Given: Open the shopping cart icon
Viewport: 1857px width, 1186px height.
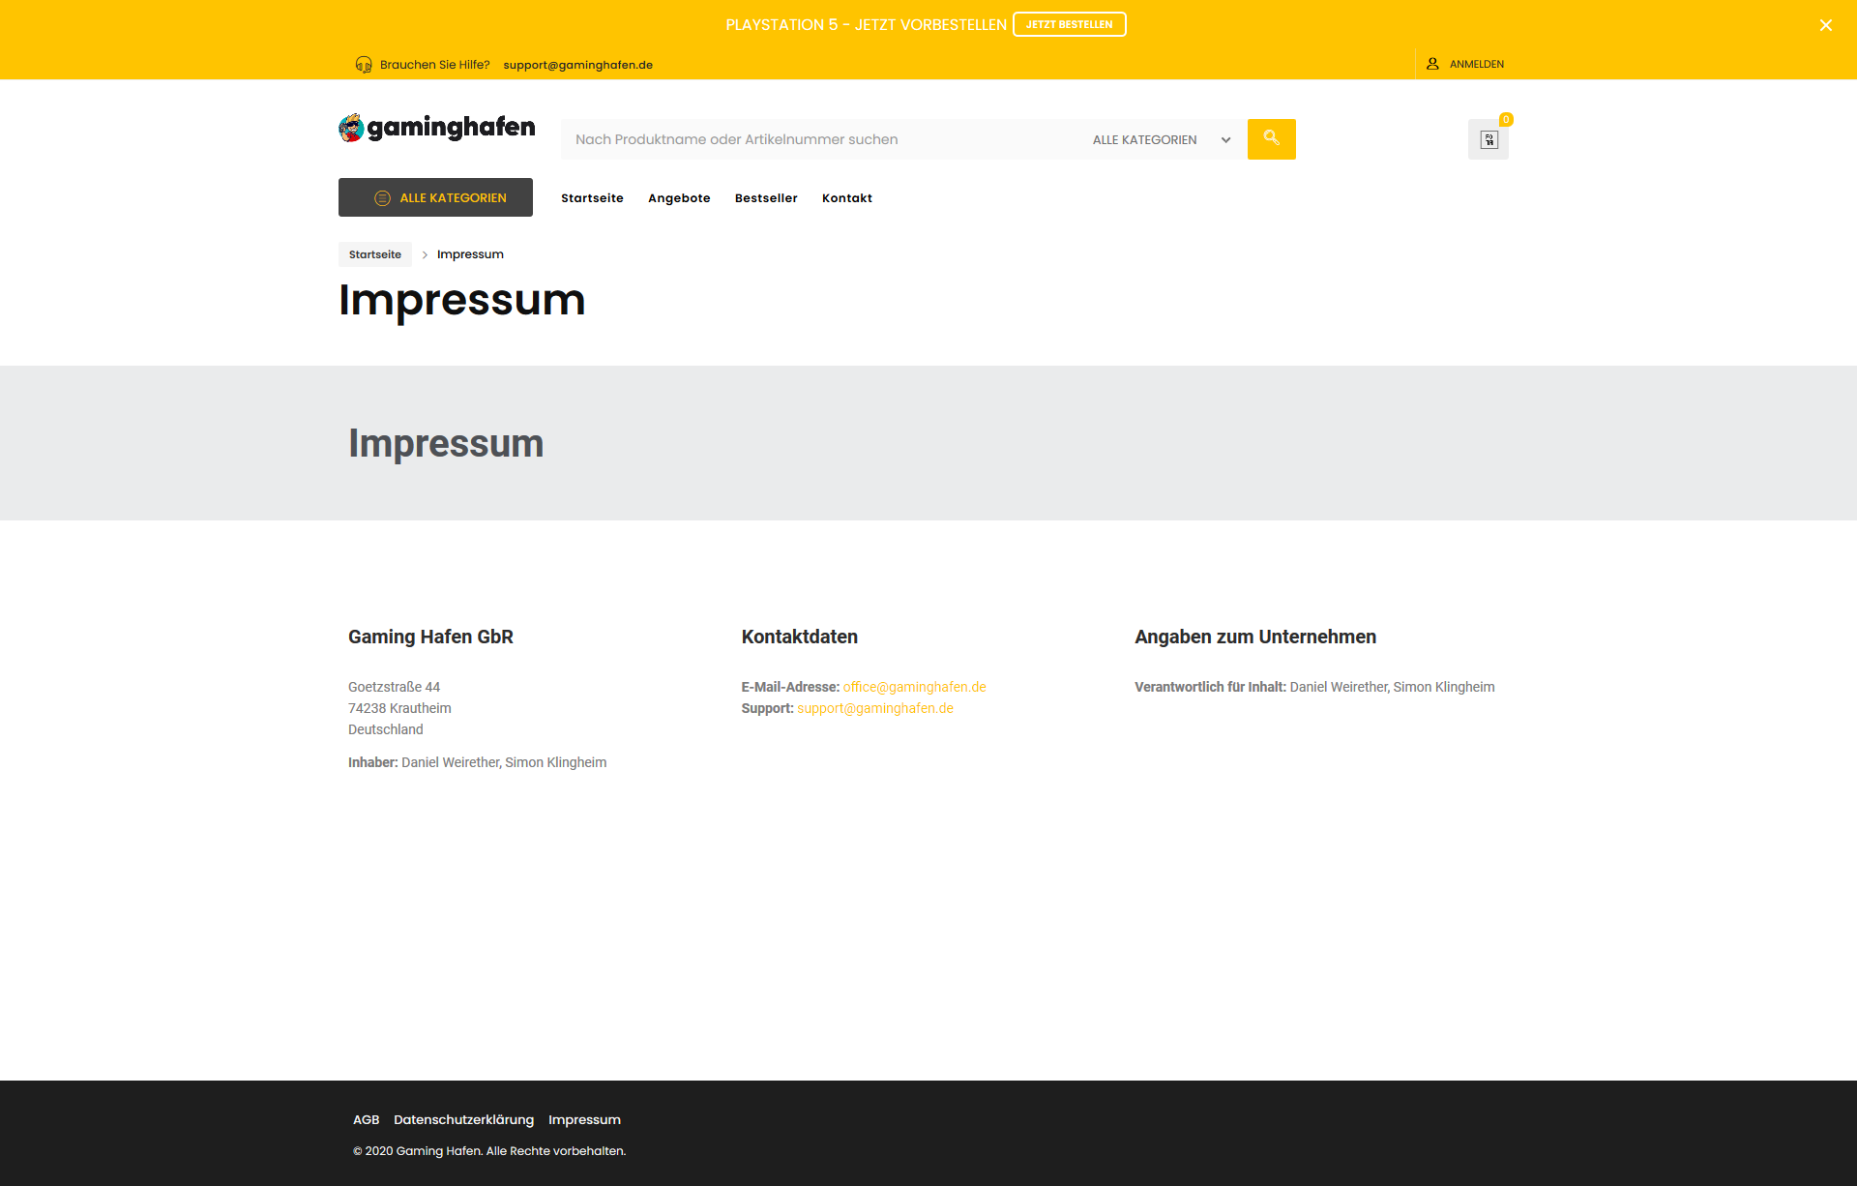Looking at the screenshot, I should click(x=1489, y=140).
